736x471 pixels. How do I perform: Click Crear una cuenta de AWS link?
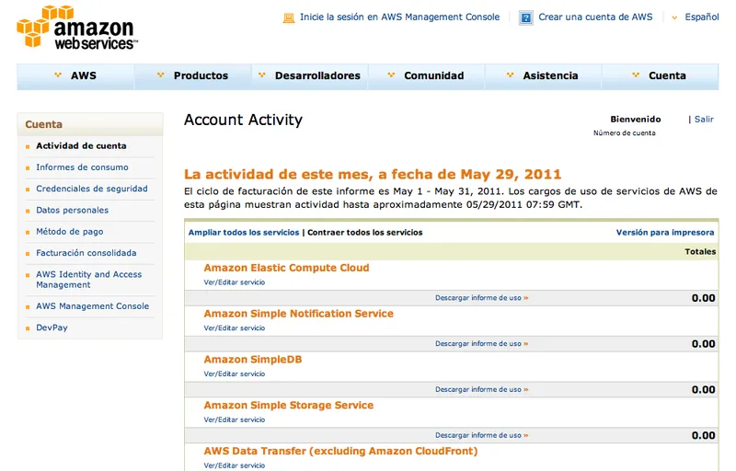[595, 17]
